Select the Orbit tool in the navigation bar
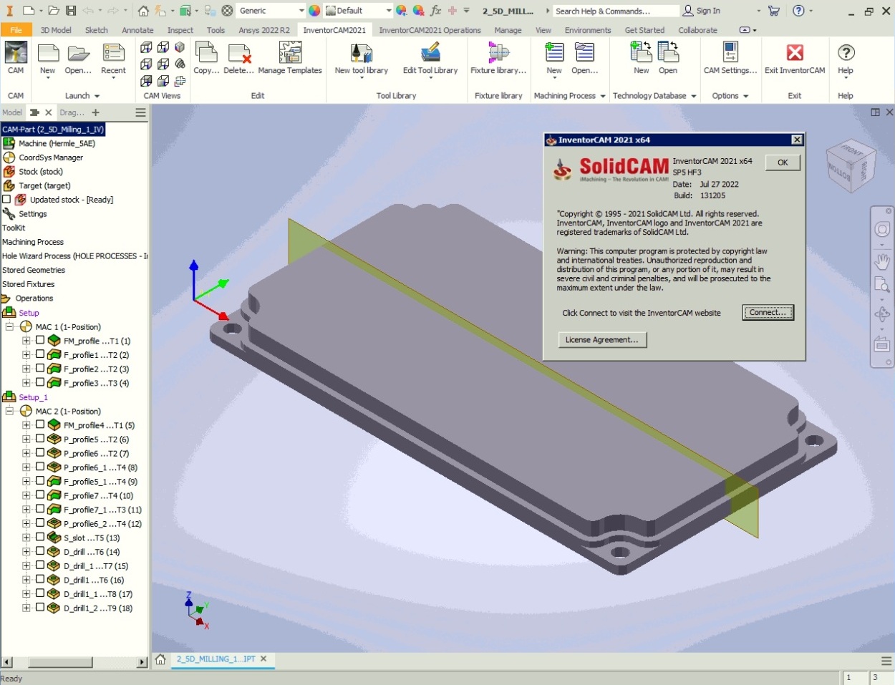Screen dimensions: 895x685 tap(882, 314)
